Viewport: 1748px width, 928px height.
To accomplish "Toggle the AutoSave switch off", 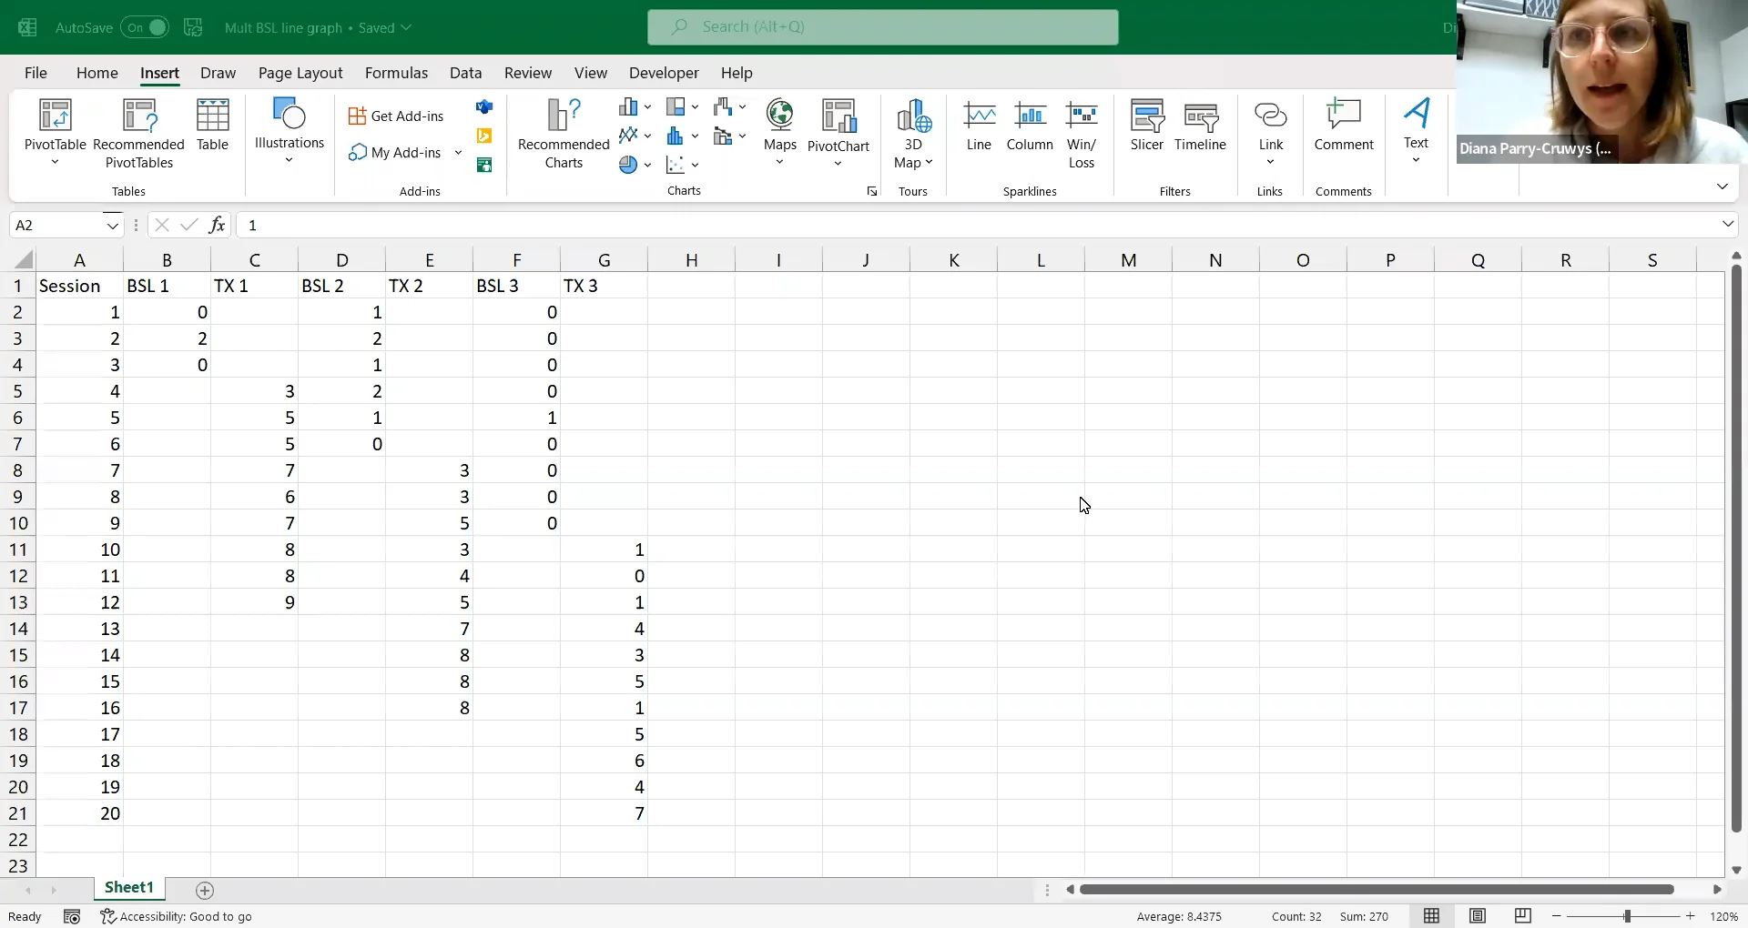I will tap(146, 27).
